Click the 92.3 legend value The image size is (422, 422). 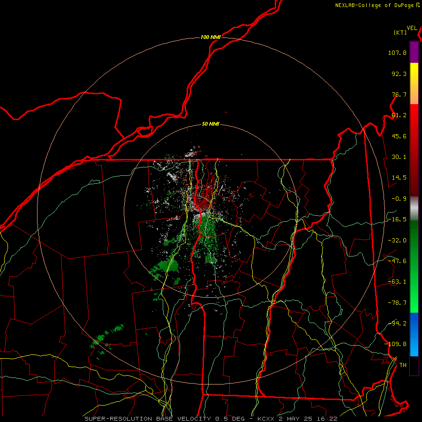click(399, 74)
